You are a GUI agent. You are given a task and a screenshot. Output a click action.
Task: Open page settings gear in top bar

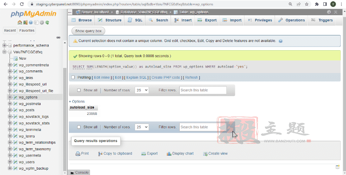[329, 12]
